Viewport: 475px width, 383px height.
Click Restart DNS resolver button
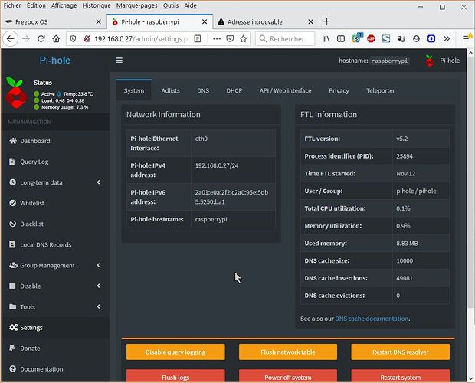[400, 352]
